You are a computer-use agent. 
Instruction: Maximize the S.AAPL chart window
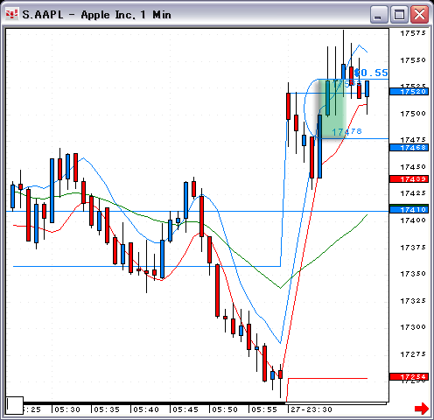[399, 15]
